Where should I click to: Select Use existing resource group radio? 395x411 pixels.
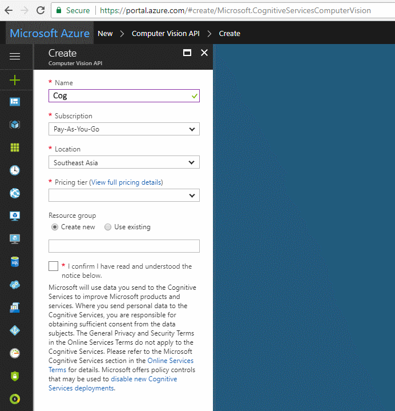[x=108, y=227]
